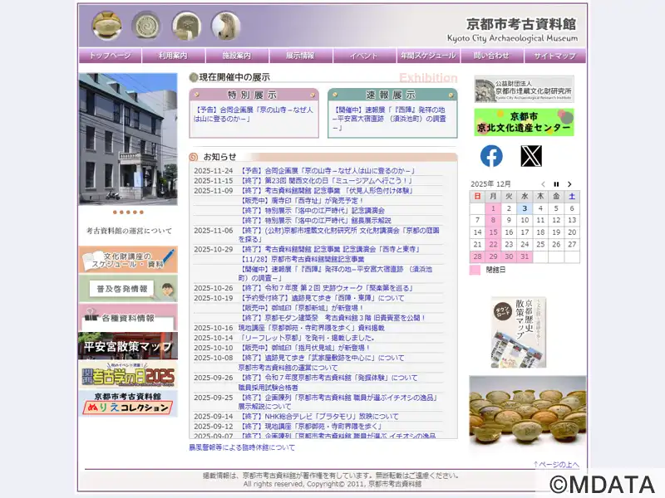
Task: Pause the calendar with pause icon
Action: [x=556, y=184]
